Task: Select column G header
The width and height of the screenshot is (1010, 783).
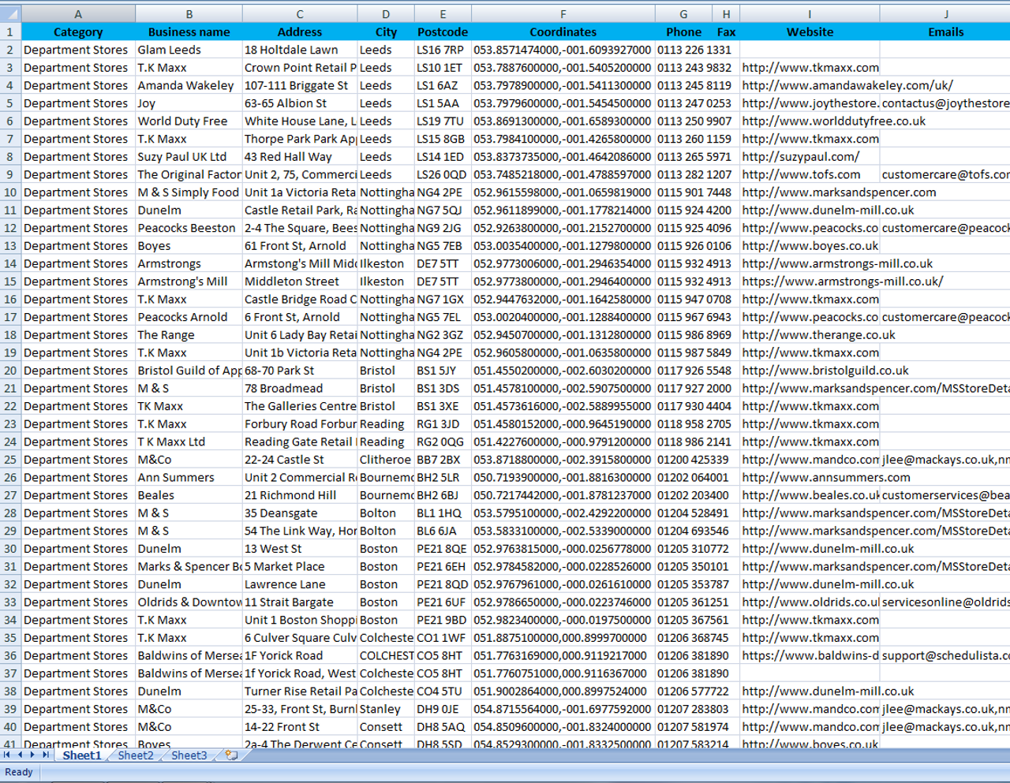Action: [683, 14]
